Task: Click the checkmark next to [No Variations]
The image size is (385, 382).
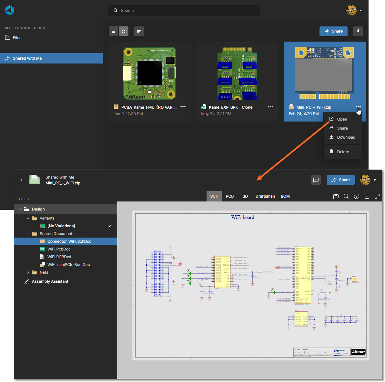Action: coord(110,226)
